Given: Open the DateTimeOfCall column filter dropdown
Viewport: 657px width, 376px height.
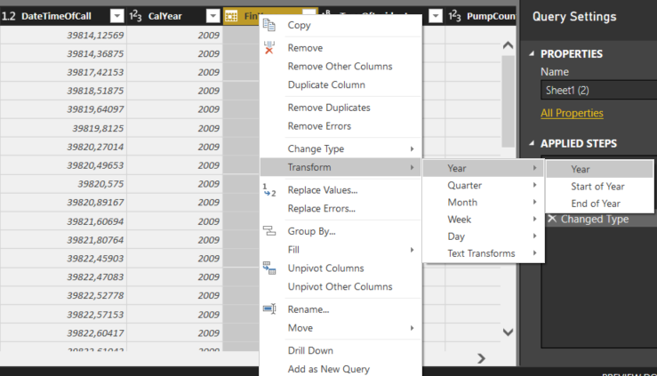Looking at the screenshot, I should [x=117, y=16].
